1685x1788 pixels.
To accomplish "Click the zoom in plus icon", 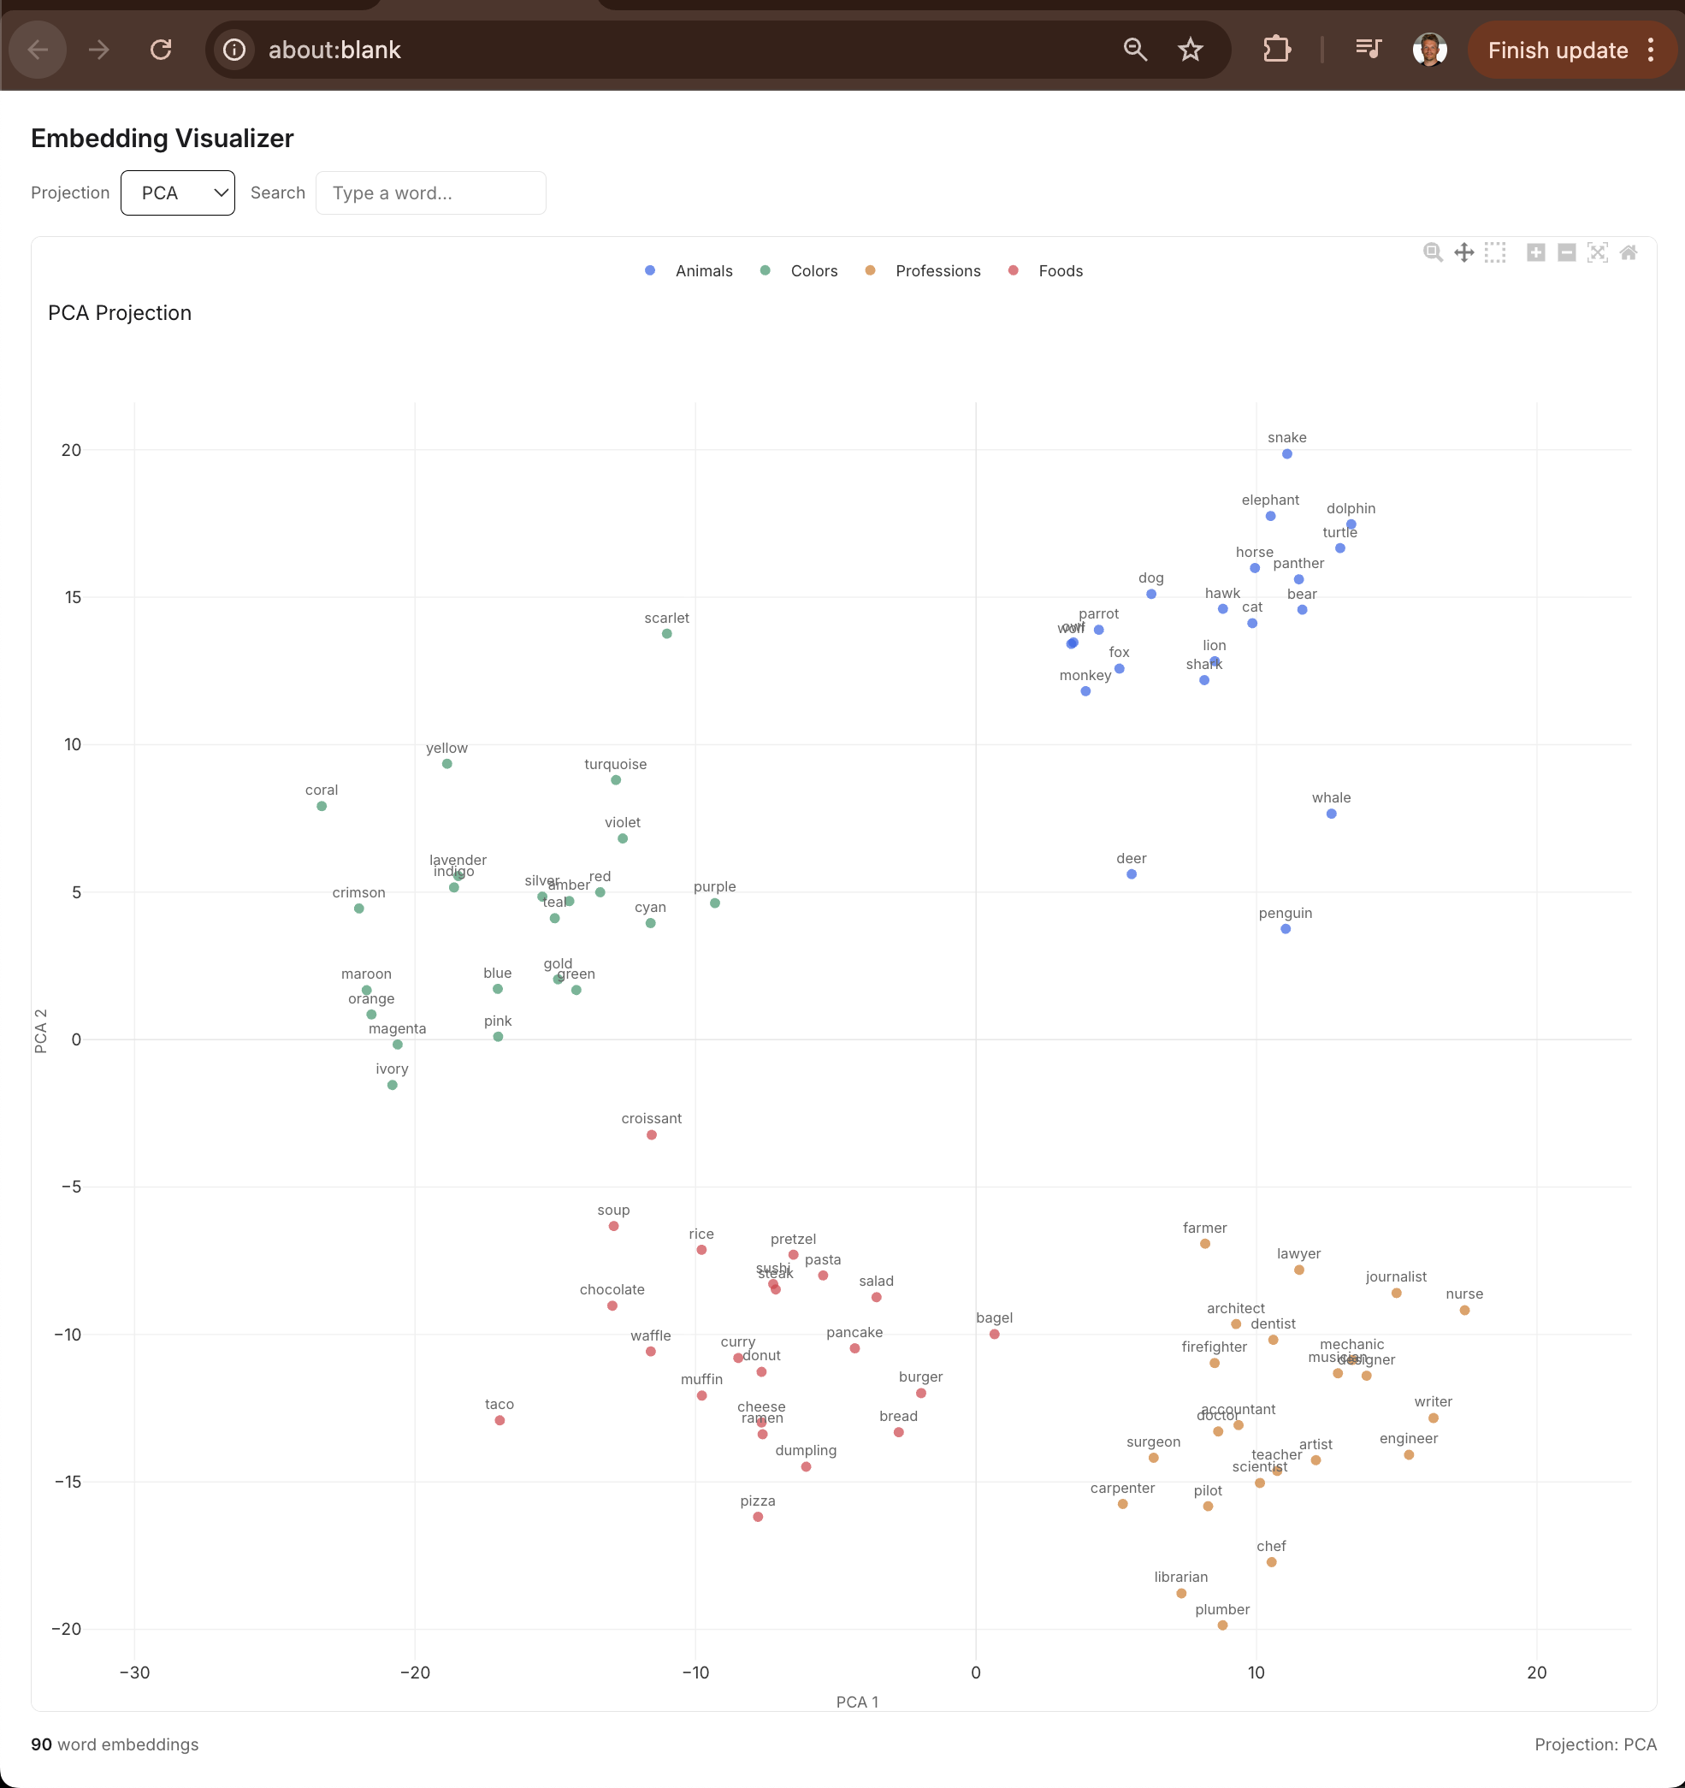I will pos(1535,252).
